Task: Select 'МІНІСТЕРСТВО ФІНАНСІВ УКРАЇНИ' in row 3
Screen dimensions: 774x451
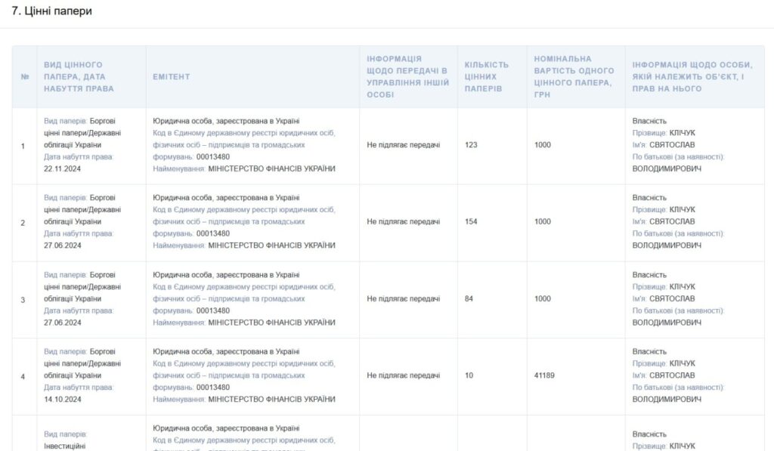Action: tap(271, 323)
